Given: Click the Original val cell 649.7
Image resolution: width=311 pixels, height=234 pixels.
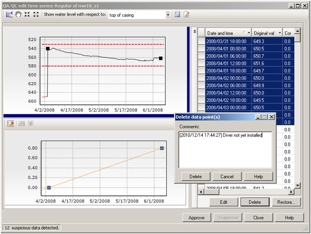Looking at the screenshot, I should 267,71.
